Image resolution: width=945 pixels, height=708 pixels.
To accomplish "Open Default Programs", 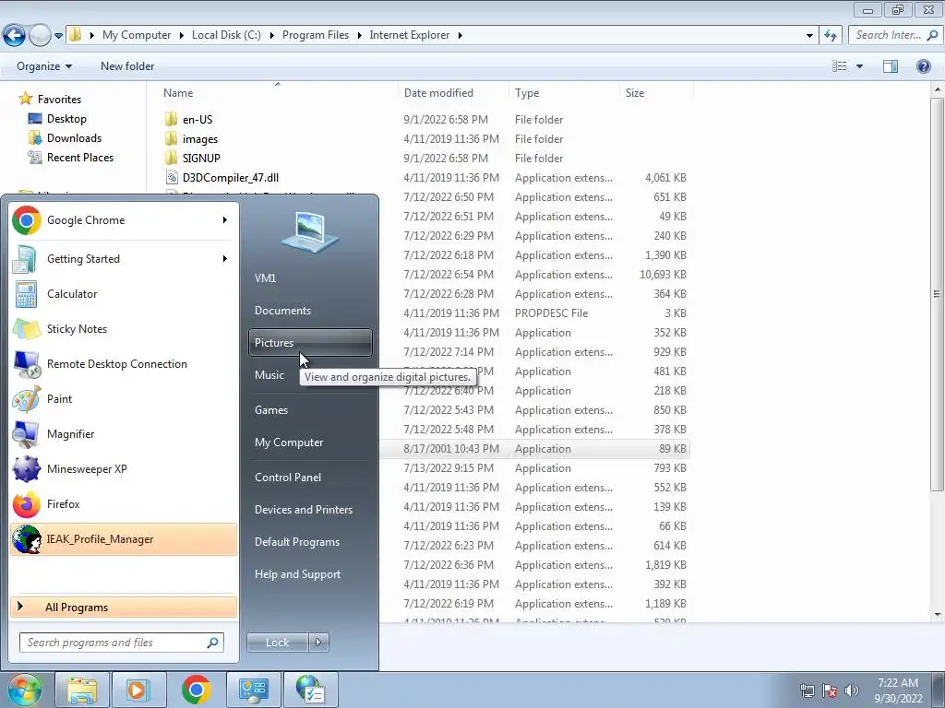I will [310, 542].
